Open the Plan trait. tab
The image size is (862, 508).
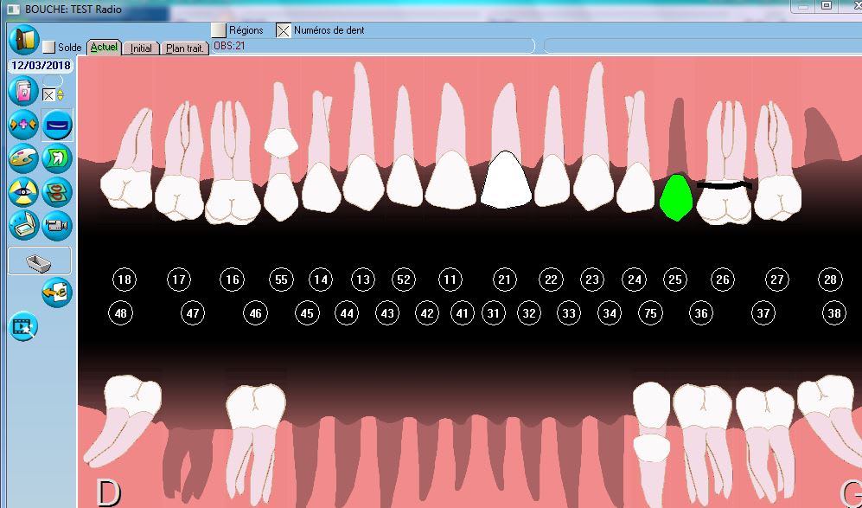186,48
